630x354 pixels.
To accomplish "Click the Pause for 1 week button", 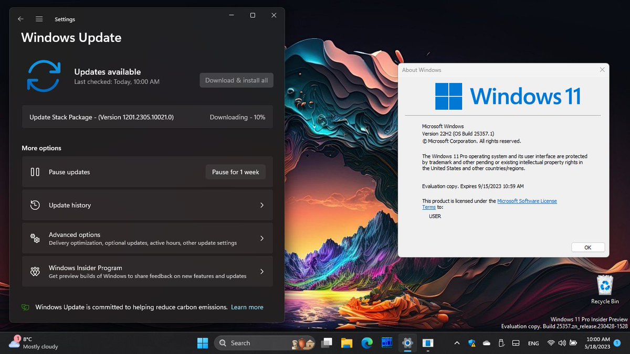I will pyautogui.click(x=235, y=172).
